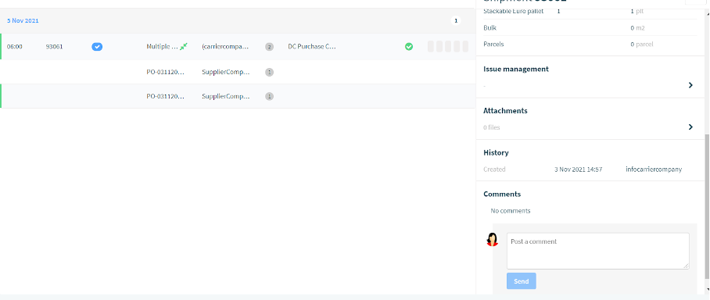Select the shipment number 93061
This screenshot has height=300, width=710.
(54, 47)
